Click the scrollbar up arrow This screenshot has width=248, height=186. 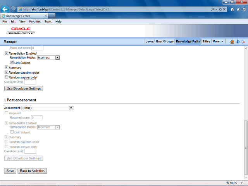point(246,48)
